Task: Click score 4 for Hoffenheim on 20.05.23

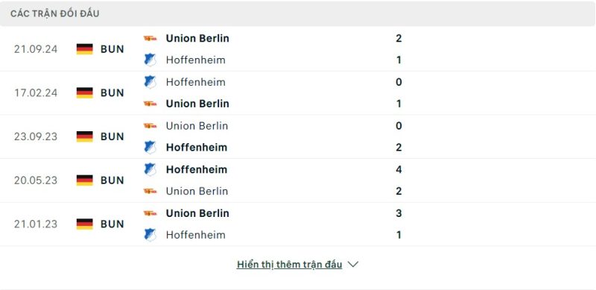Action: pos(399,169)
